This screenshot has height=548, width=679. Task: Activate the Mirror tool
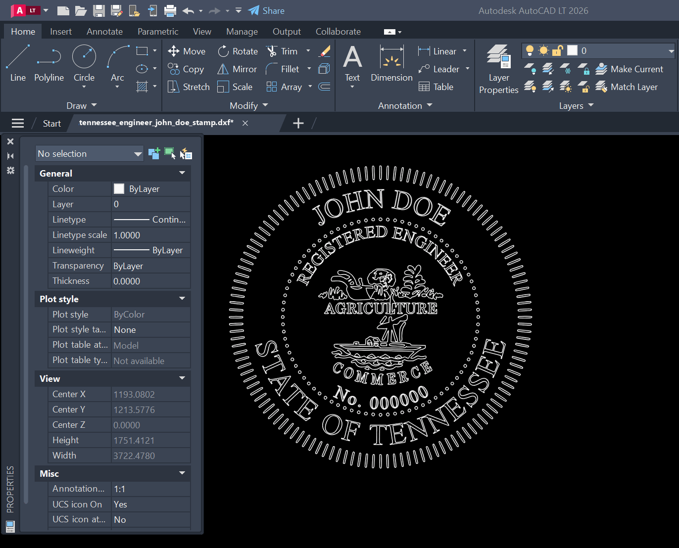[x=237, y=69]
